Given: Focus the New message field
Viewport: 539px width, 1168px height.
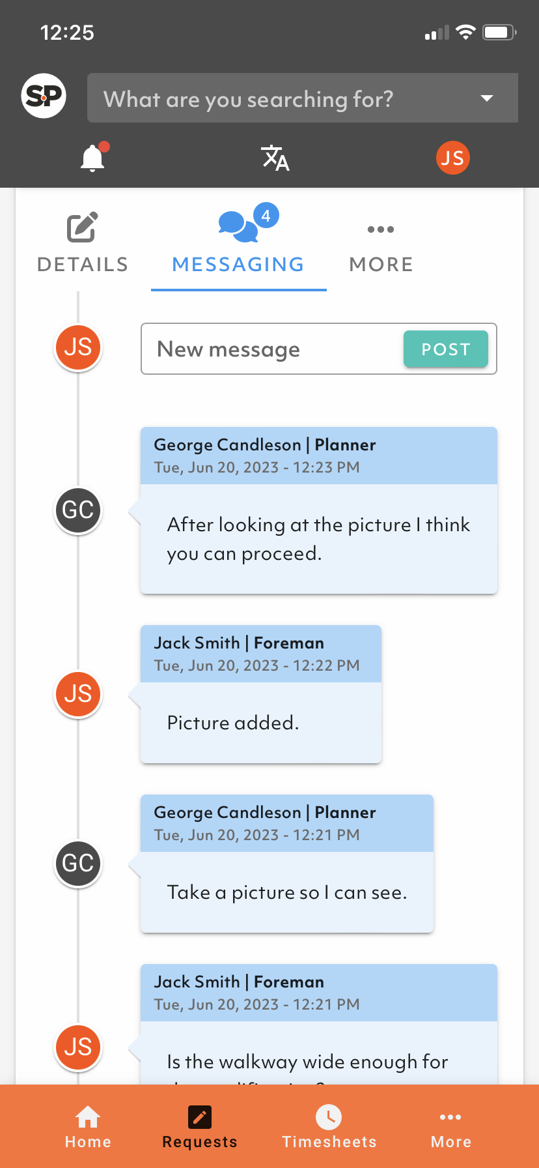Looking at the screenshot, I should click(273, 349).
